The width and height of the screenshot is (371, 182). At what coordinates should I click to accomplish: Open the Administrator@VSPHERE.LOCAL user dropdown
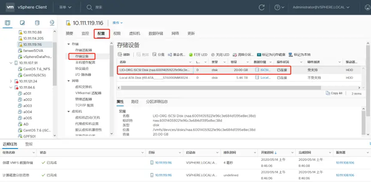point(321,7)
